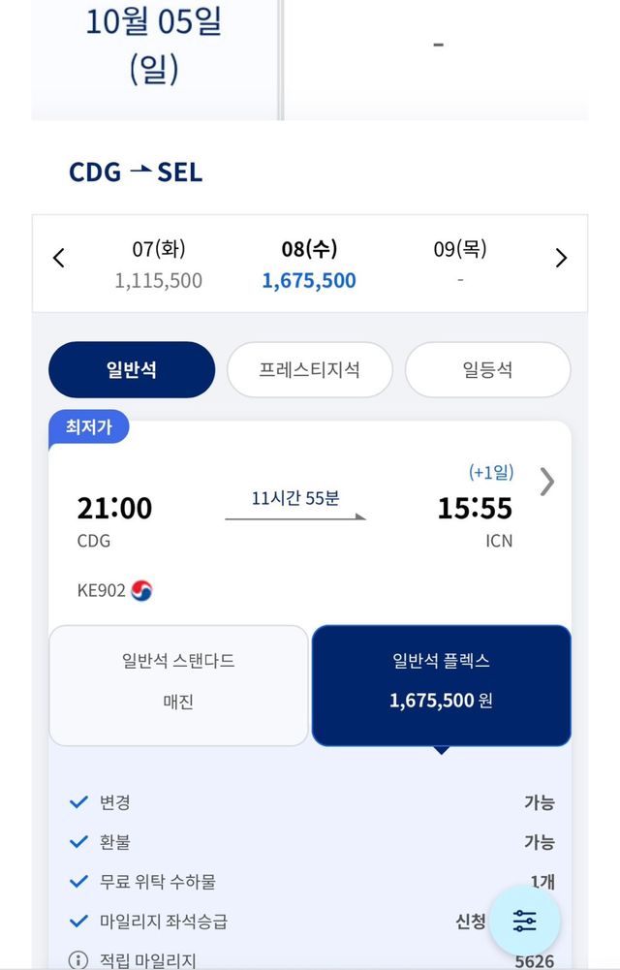Click the Korean Air logo beside KE902
The width and height of the screenshot is (620, 970).
click(x=141, y=590)
